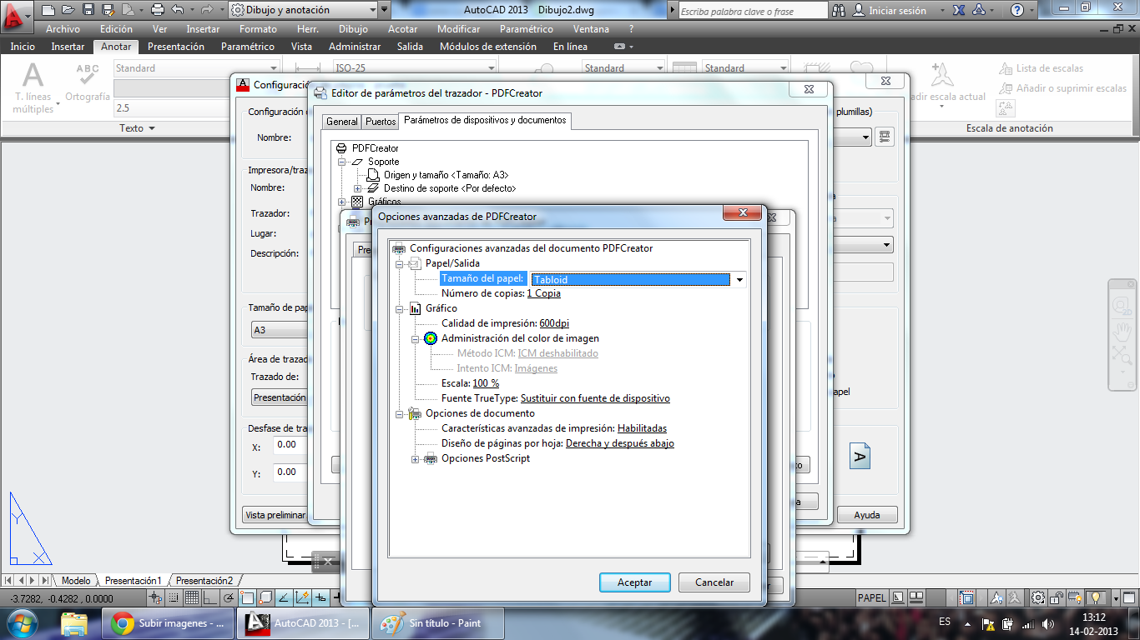Click the plot style table editor icon button

coord(885,137)
